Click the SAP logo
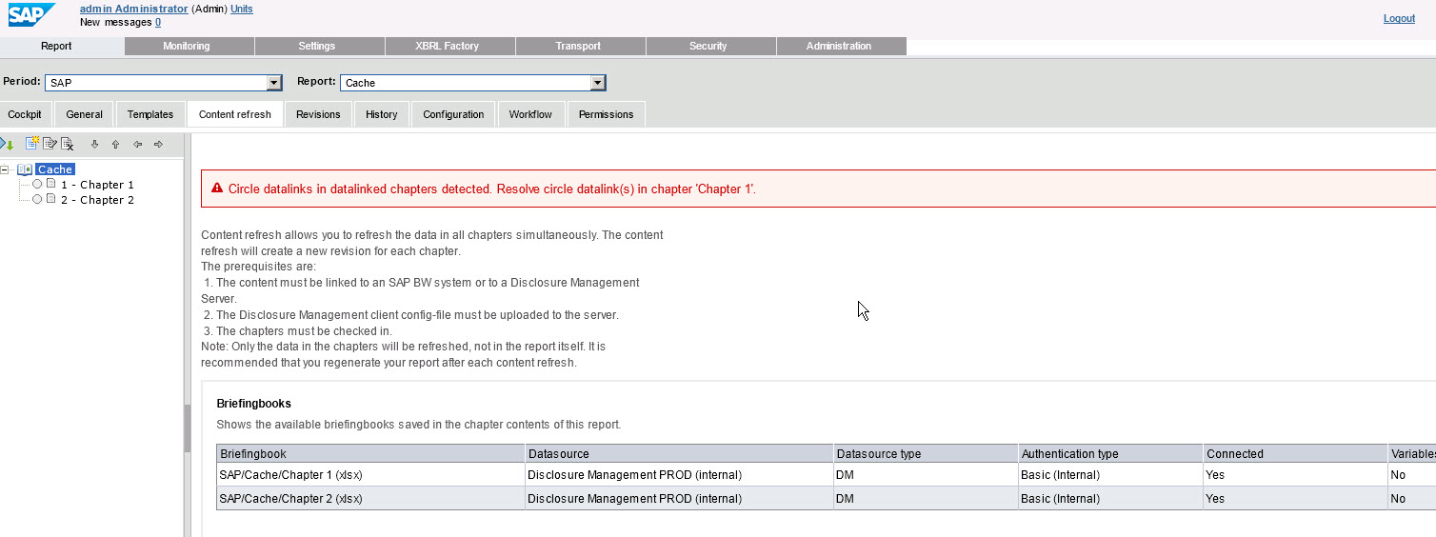The image size is (1436, 537). pyautogui.click(x=31, y=14)
